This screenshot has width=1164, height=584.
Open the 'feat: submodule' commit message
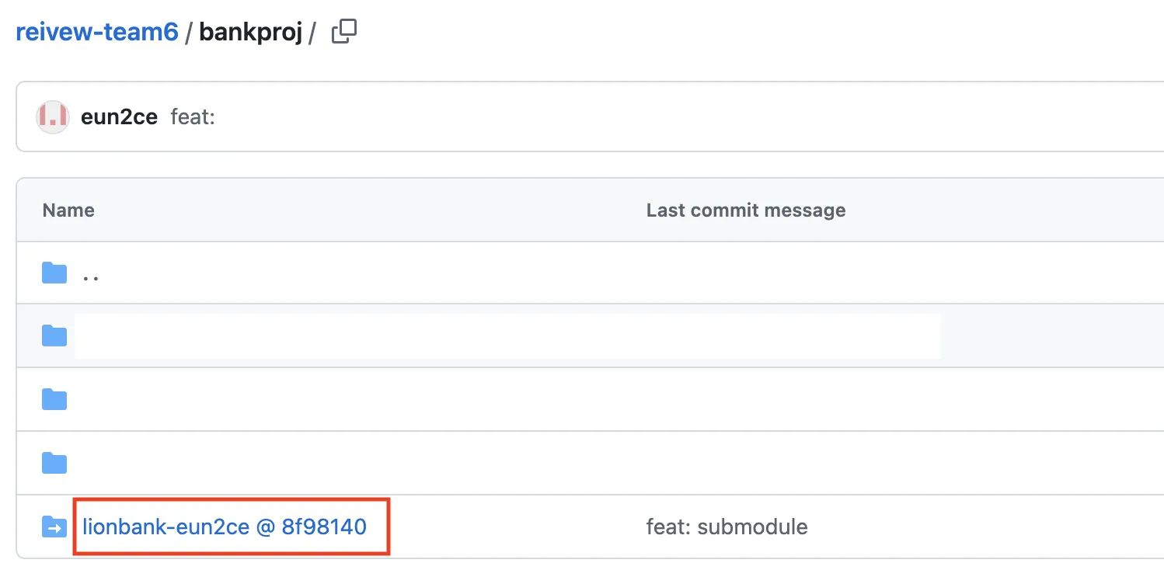(x=727, y=527)
